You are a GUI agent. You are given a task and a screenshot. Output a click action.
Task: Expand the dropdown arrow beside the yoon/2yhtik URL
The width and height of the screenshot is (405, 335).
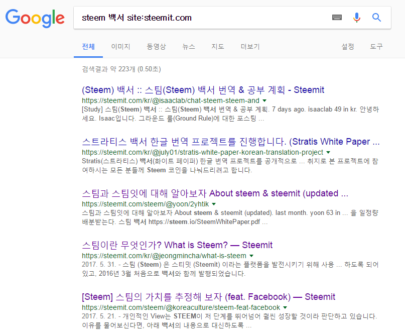[x=214, y=204]
